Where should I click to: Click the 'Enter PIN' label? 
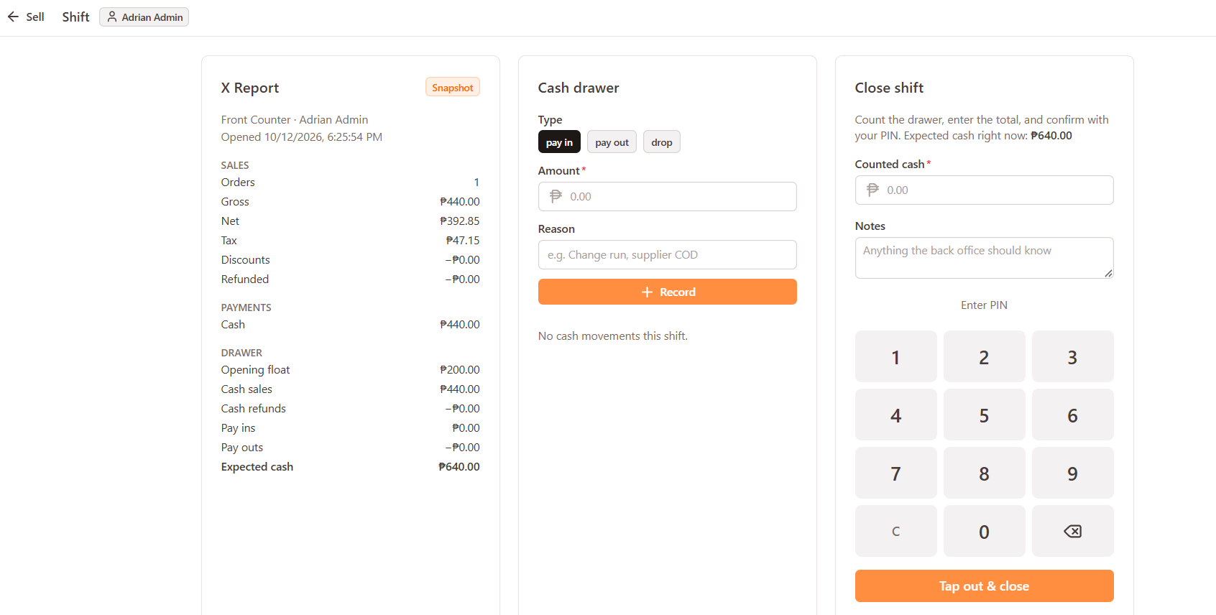(984, 305)
